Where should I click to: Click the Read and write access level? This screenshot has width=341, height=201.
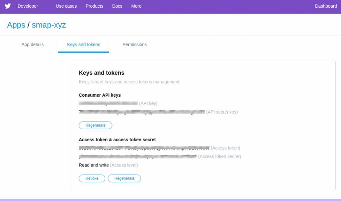coord(94,165)
